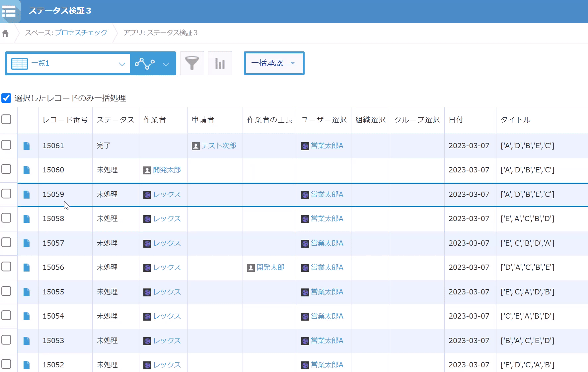Click the home icon in breadcrumb
The height and width of the screenshot is (372, 588).
tap(5, 33)
